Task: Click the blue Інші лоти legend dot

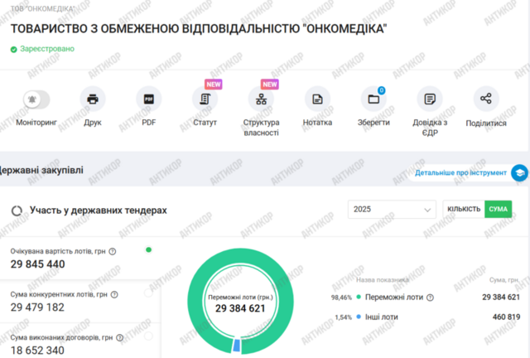Action: pyautogui.click(x=359, y=317)
